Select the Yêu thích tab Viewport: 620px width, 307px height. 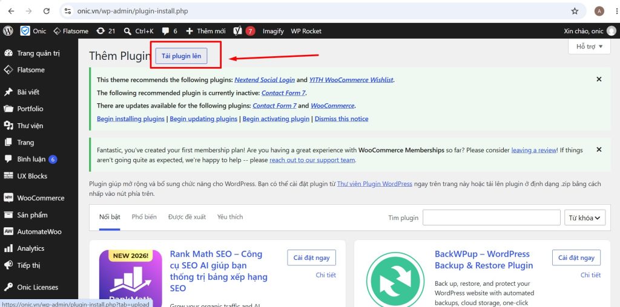[230, 217]
